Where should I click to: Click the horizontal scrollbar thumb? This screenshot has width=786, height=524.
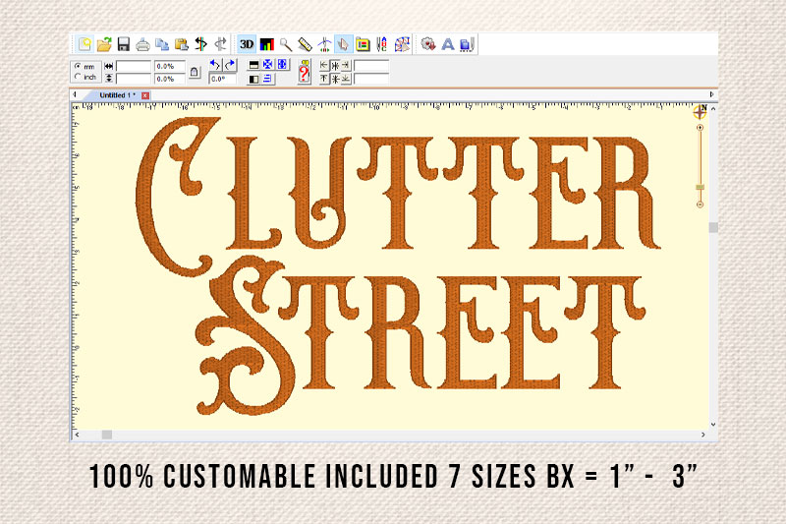(x=107, y=435)
